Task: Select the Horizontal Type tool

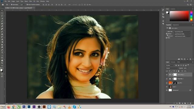Action: point(2,52)
